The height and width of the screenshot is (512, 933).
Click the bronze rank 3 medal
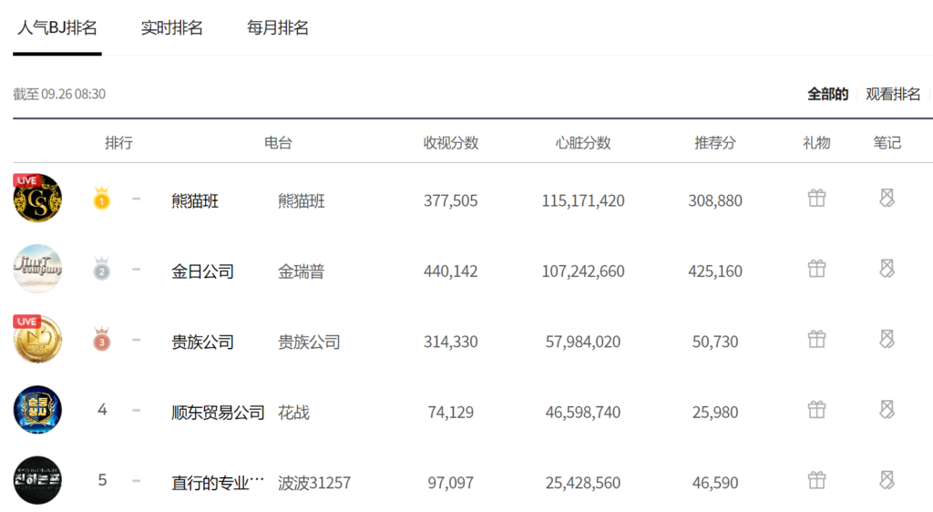102,339
